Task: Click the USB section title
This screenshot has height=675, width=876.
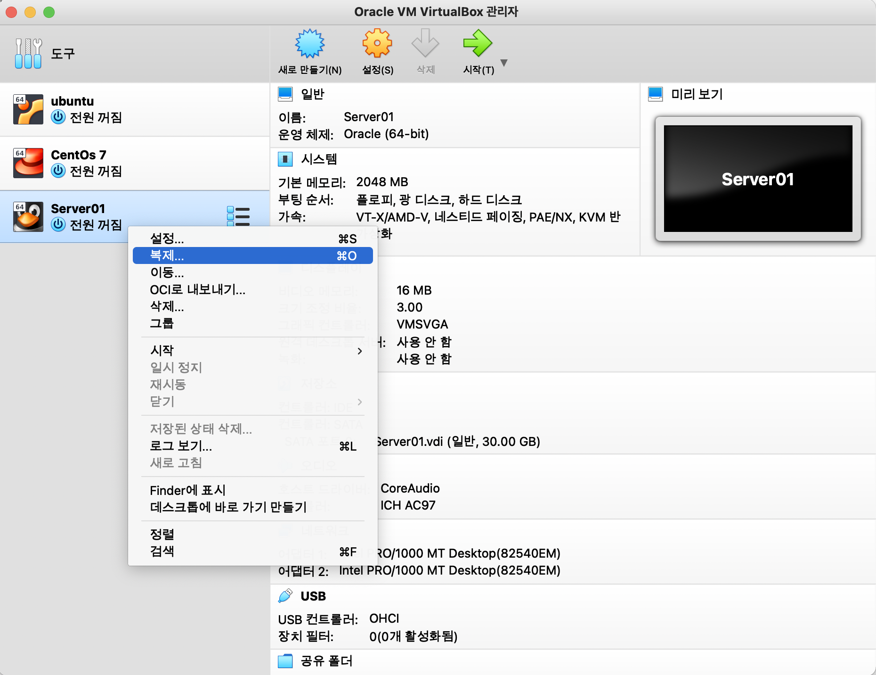Action: [313, 596]
